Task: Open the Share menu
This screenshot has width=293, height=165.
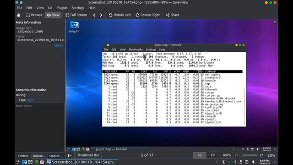Action: click(x=173, y=15)
